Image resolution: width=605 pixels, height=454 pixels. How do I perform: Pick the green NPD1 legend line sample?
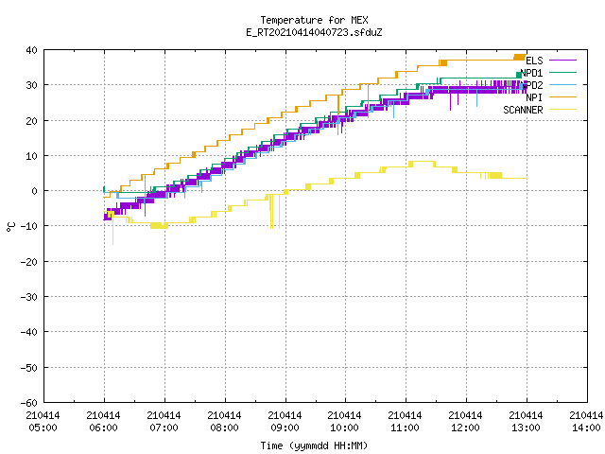pos(562,73)
